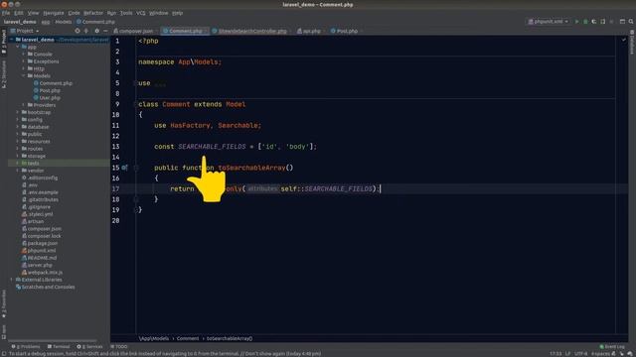
Task: Toggle the Project side tool button
Action: click(x=4, y=42)
